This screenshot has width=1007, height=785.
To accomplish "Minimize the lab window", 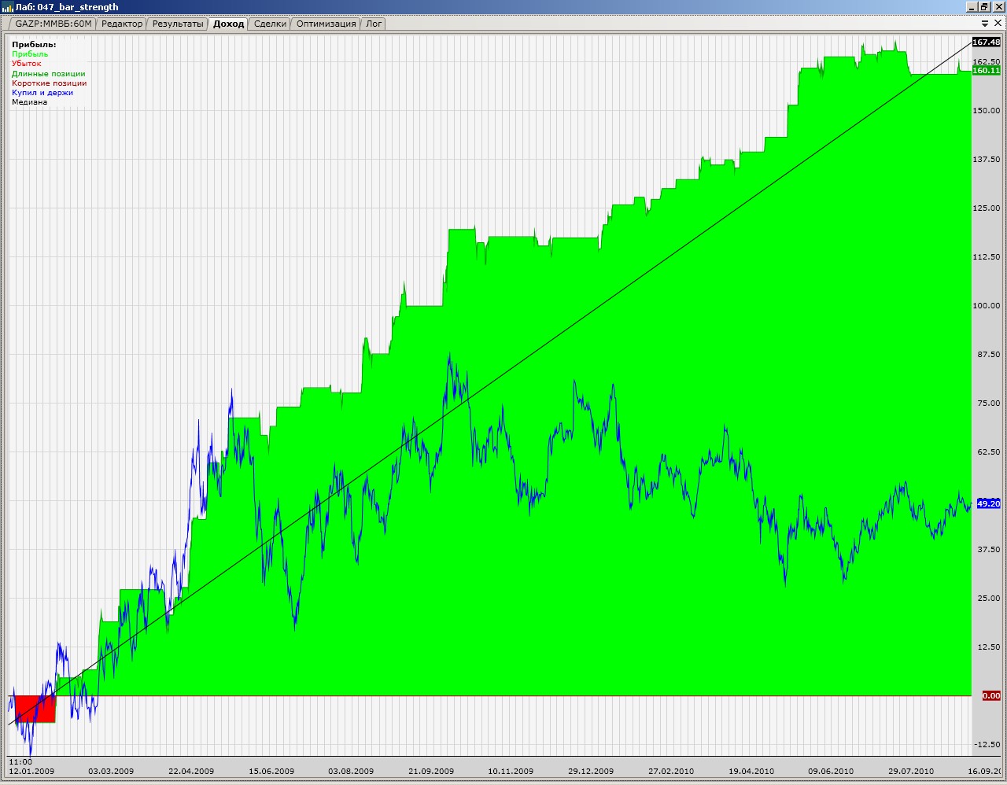I will pyautogui.click(x=972, y=7).
